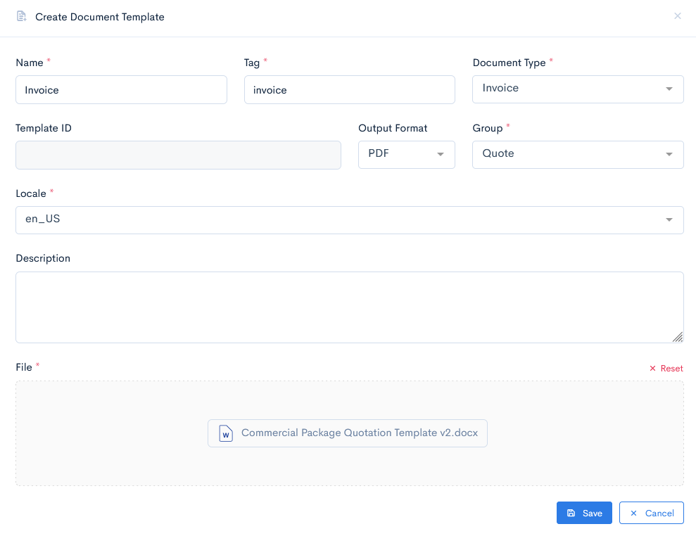Screen dimensions: 696x536
Task: Click the dropdown arrow on the PDF selector
Action: (x=441, y=153)
